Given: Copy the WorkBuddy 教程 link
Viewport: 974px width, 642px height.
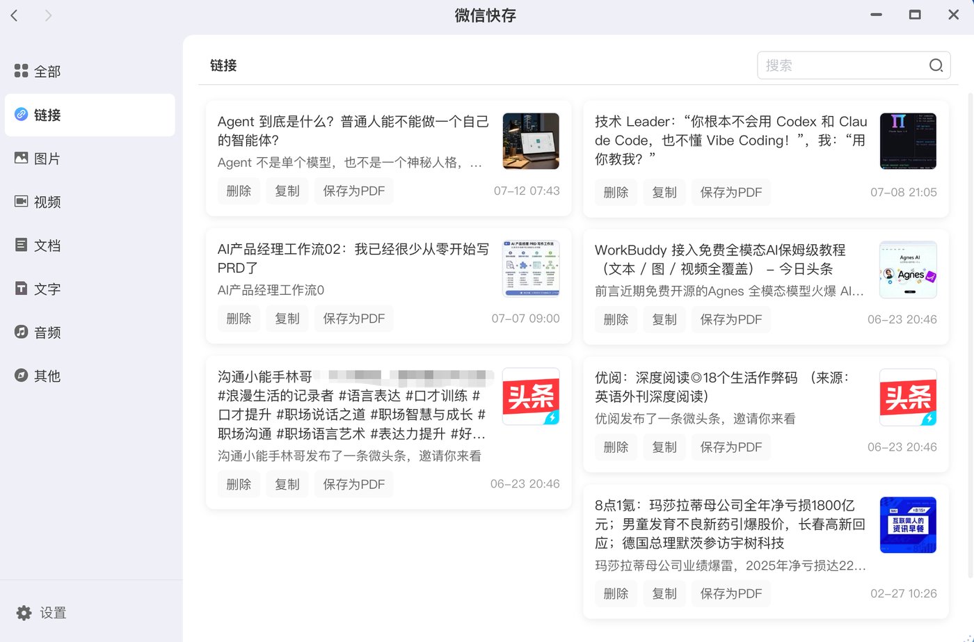Looking at the screenshot, I should coord(664,319).
